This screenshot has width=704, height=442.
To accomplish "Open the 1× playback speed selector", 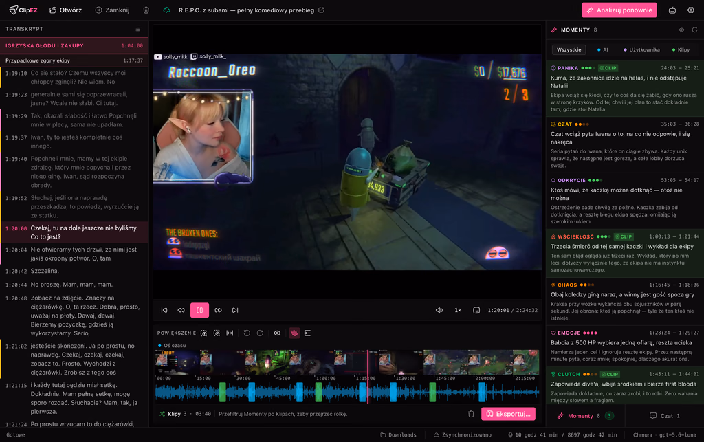I will coord(458,310).
